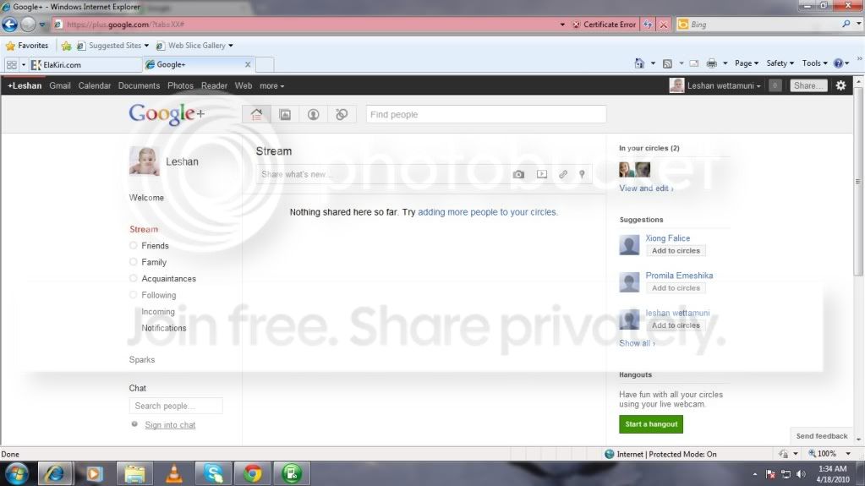Click the Search people chat field
865x486 pixels.
coord(176,406)
